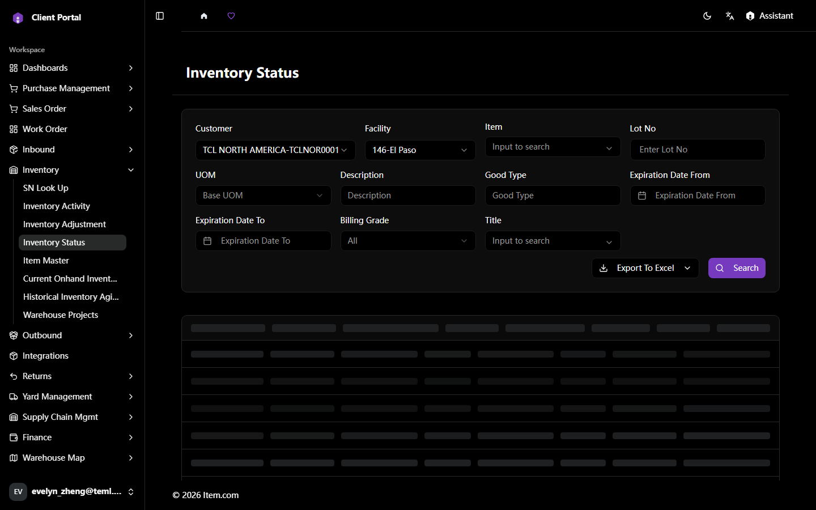The width and height of the screenshot is (816, 510).
Task: Go to Inventory Activity
Action: pos(73,206)
